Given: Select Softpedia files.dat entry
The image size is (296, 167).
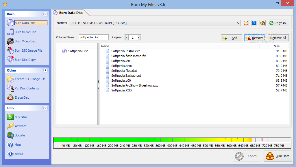Looking at the screenshot, I should click(124, 71).
